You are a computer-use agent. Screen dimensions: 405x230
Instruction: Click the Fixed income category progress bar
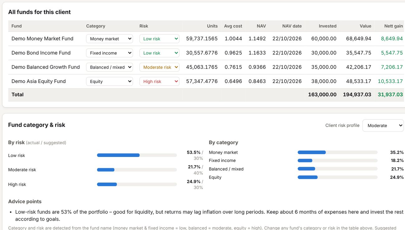tap(337, 160)
